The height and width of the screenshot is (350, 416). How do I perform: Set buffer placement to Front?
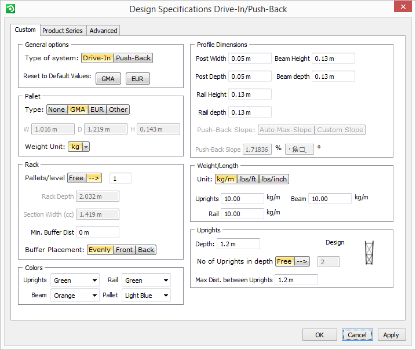pyautogui.click(x=124, y=250)
